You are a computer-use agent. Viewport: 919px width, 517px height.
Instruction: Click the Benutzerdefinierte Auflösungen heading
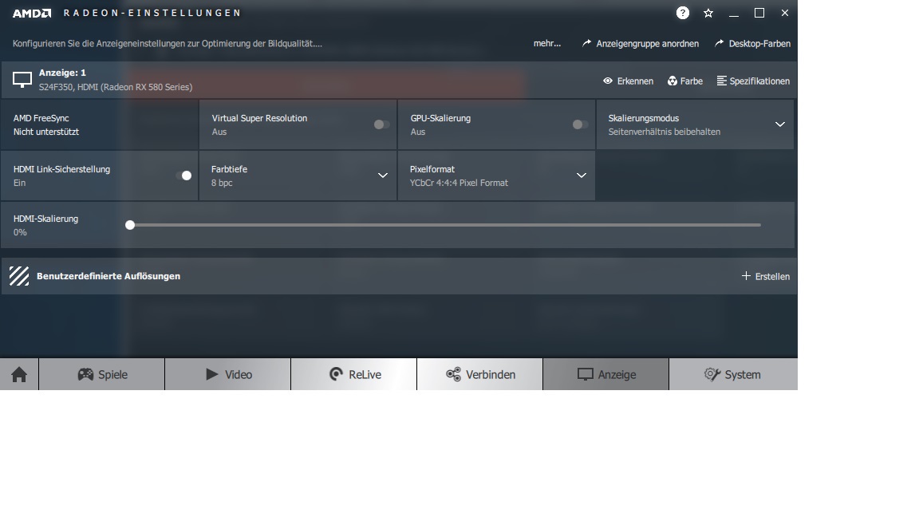pyautogui.click(x=108, y=276)
